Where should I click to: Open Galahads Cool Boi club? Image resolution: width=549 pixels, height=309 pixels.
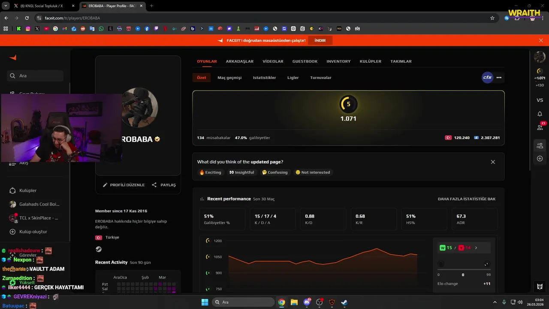pyautogui.click(x=34, y=204)
